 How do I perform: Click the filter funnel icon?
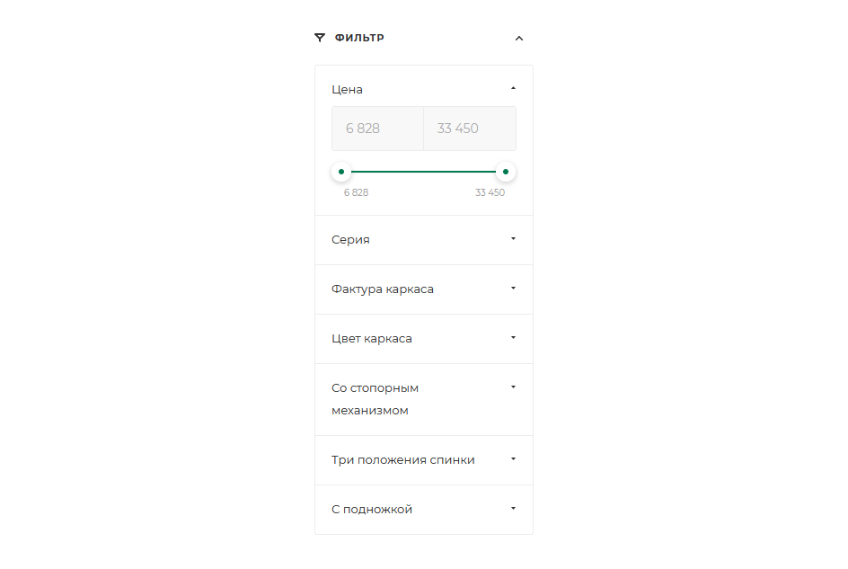320,38
